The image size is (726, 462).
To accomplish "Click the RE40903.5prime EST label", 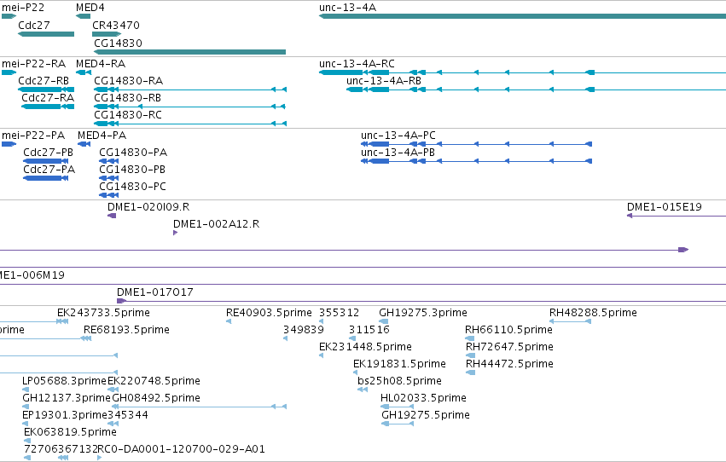I will pos(269,313).
